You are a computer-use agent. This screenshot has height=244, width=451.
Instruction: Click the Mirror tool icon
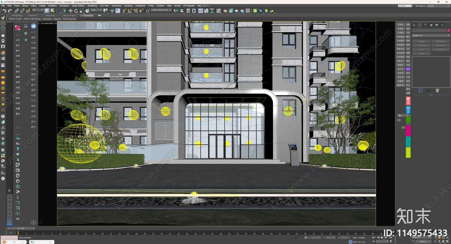(x=176, y=11)
